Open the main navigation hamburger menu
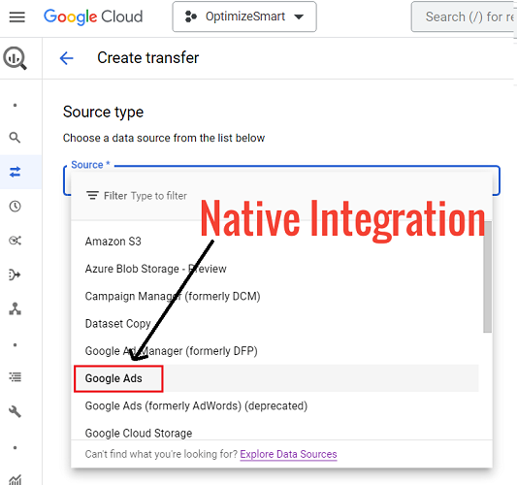This screenshot has height=485, width=517. (16, 16)
